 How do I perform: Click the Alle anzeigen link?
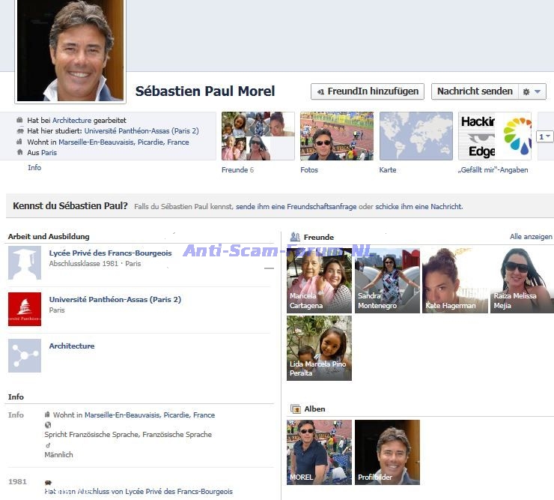coord(531,237)
